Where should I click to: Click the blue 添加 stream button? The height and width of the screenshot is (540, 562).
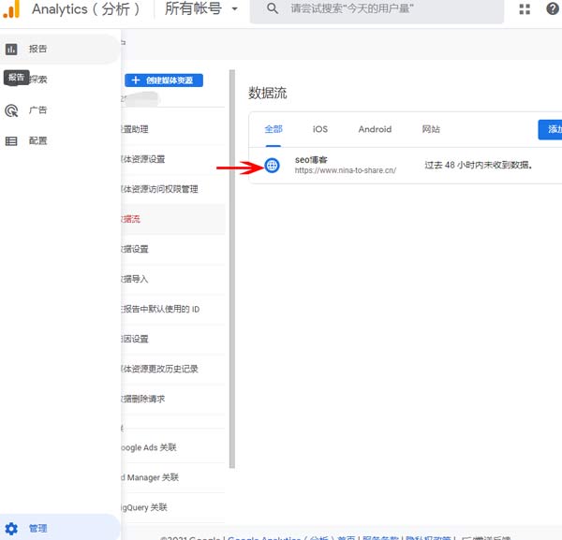[x=550, y=130]
